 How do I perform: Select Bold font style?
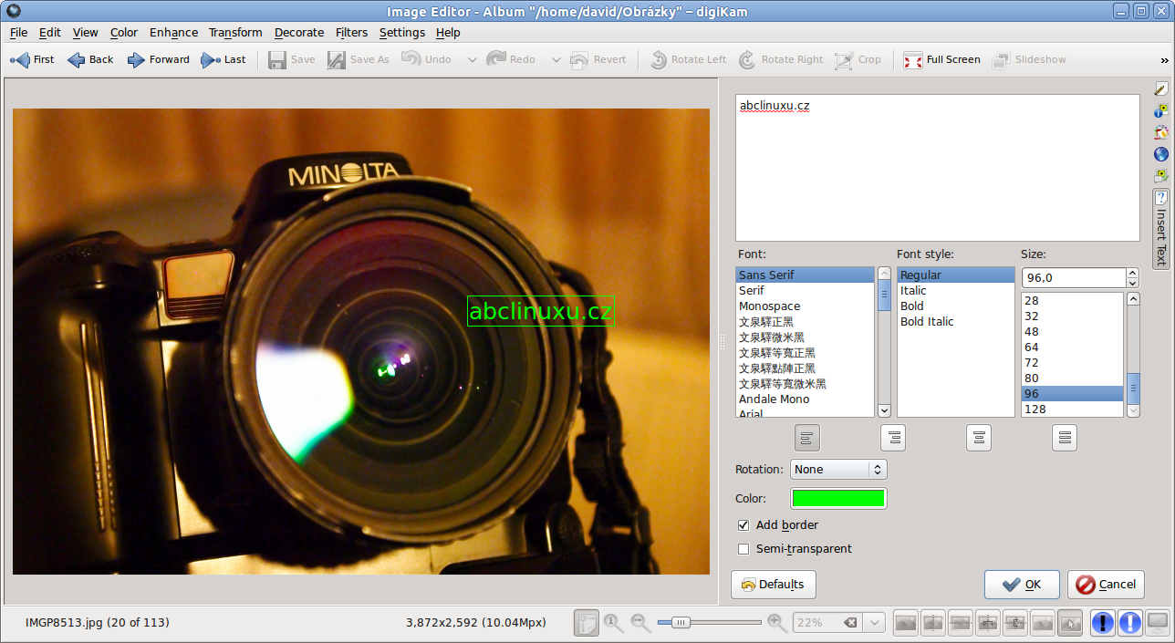(x=956, y=306)
